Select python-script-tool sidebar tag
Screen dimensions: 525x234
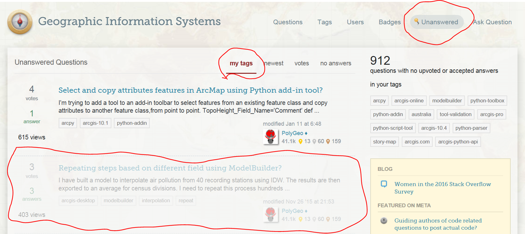coord(393,128)
